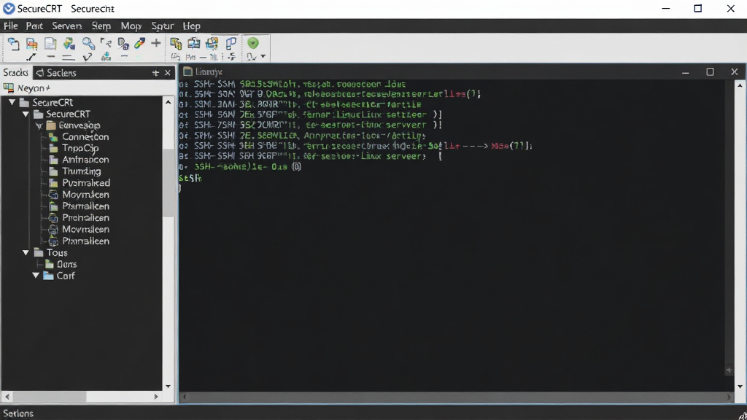Open the Part menu

coord(34,26)
